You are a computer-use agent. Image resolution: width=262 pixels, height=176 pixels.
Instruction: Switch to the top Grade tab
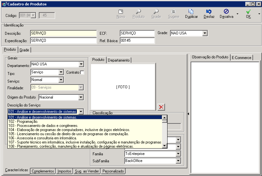pyautogui.click(x=24, y=50)
